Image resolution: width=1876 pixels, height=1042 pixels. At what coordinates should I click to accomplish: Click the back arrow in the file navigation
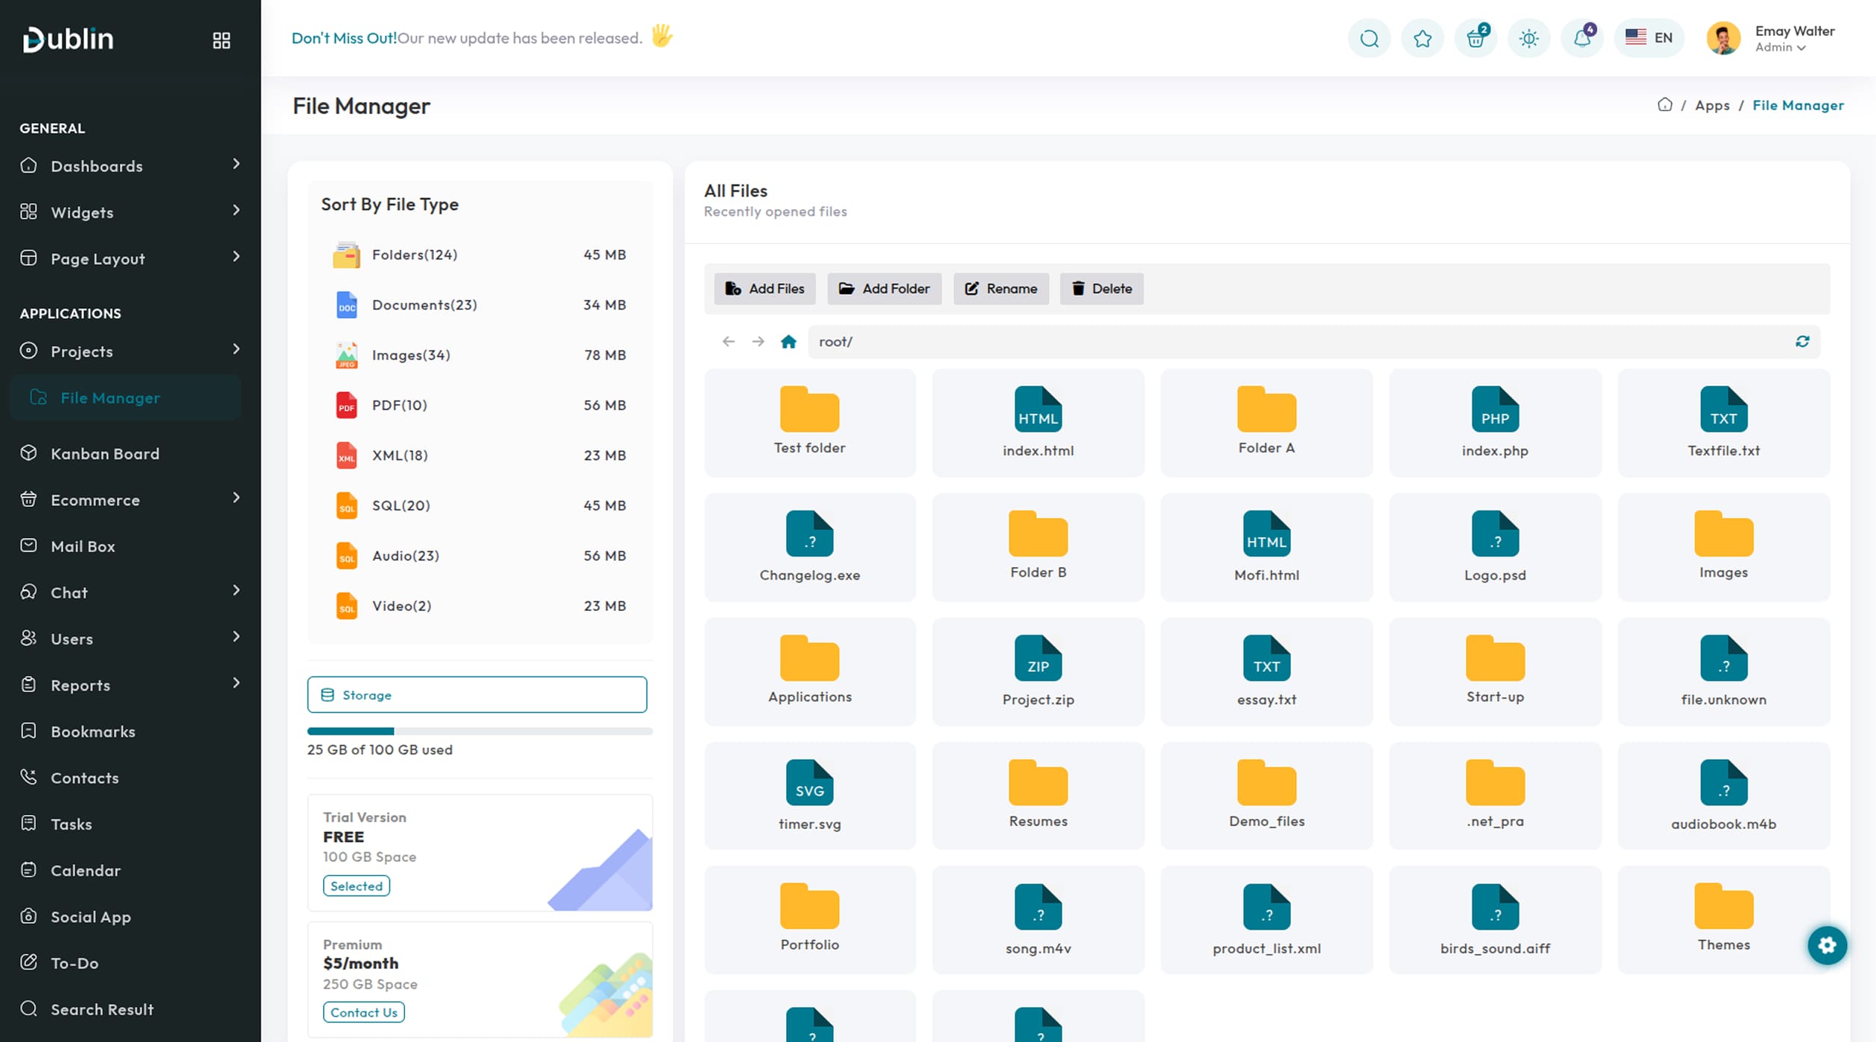pyautogui.click(x=728, y=342)
